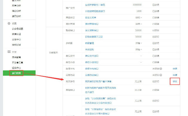Click the 设置 gear icon in sidebar
Viewport: 188px width, 116px height.
pyautogui.click(x=9, y=23)
